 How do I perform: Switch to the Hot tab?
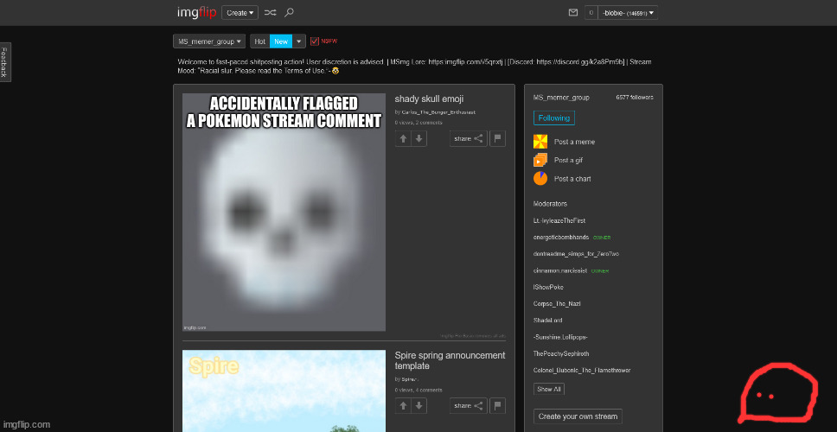259,41
